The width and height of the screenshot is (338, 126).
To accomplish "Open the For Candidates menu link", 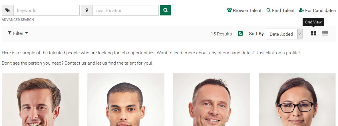I will tap(317, 10).
